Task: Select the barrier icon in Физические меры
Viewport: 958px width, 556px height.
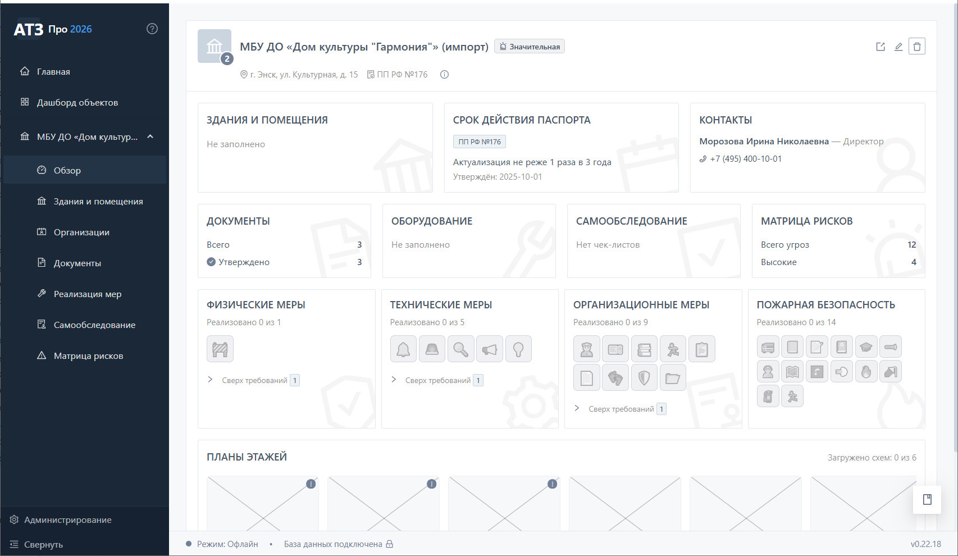Action: click(x=220, y=349)
